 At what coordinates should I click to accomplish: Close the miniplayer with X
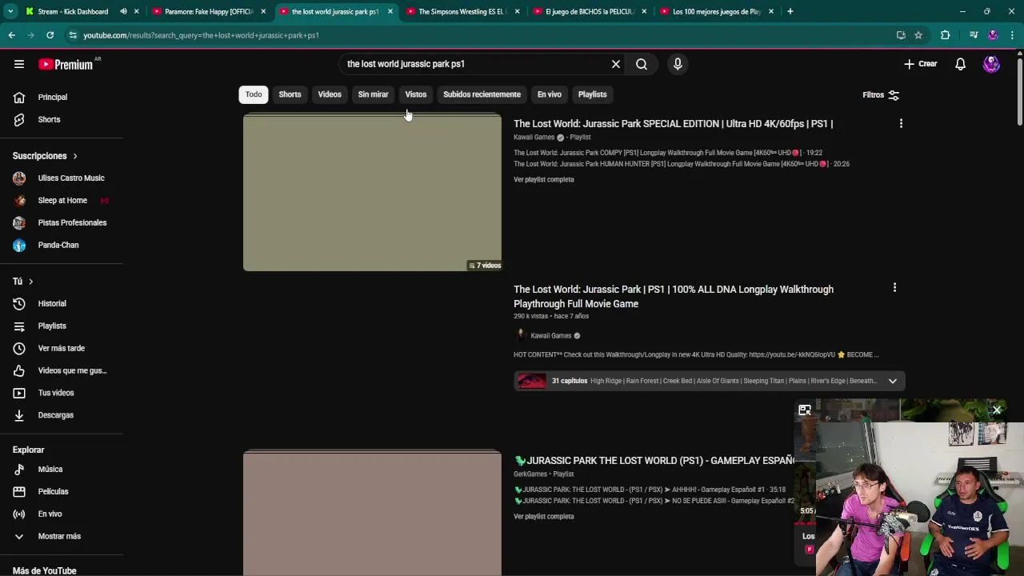(997, 410)
